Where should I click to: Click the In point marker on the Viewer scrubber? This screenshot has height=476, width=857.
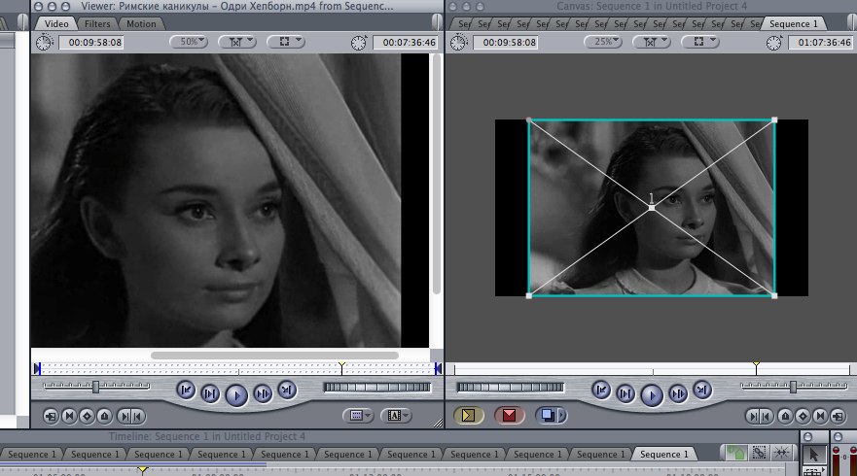click(37, 368)
